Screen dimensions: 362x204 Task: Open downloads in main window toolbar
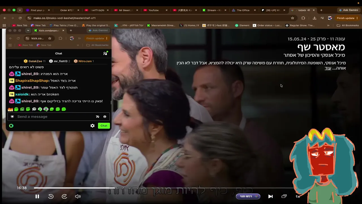coord(314,18)
